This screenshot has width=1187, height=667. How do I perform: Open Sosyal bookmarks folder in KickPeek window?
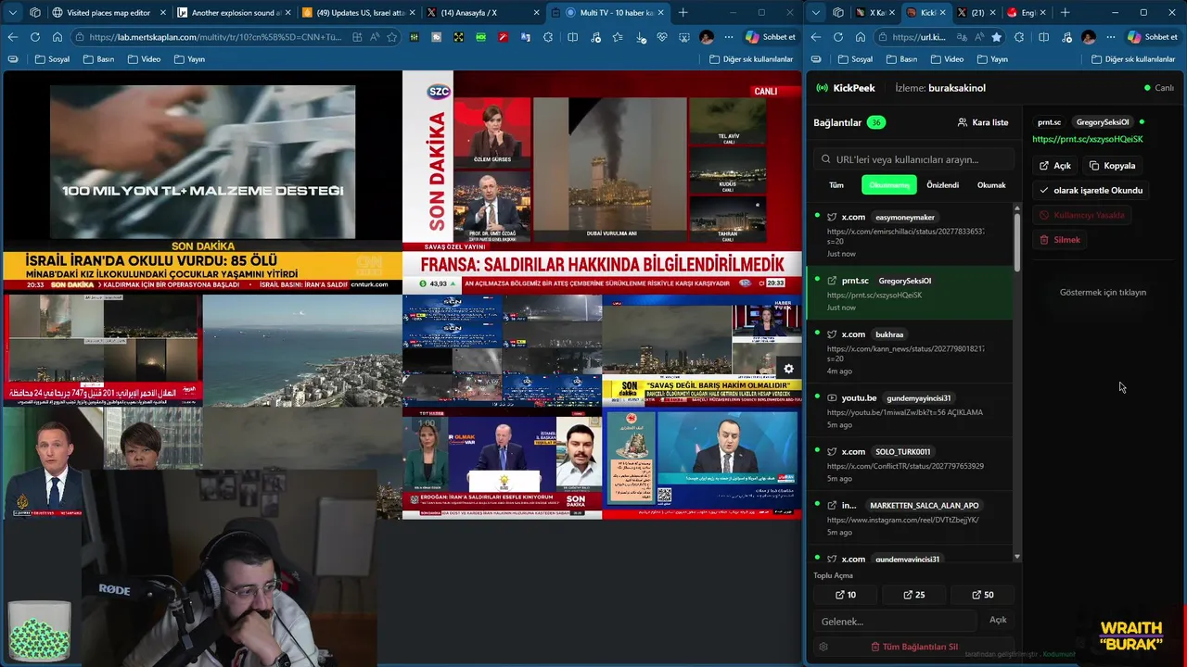click(855, 58)
